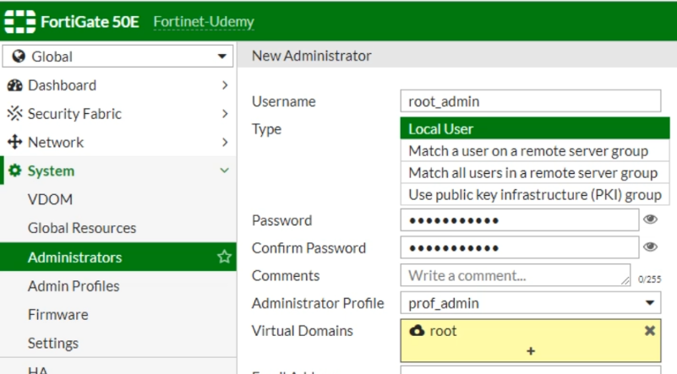
Task: Expand the Dashboard menu chevron
Action: tap(225, 85)
